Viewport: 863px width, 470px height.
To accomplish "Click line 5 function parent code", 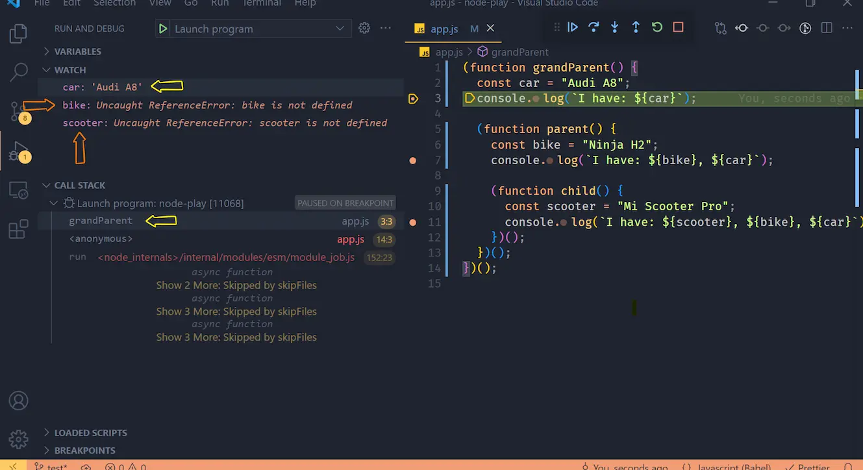I will (x=547, y=129).
